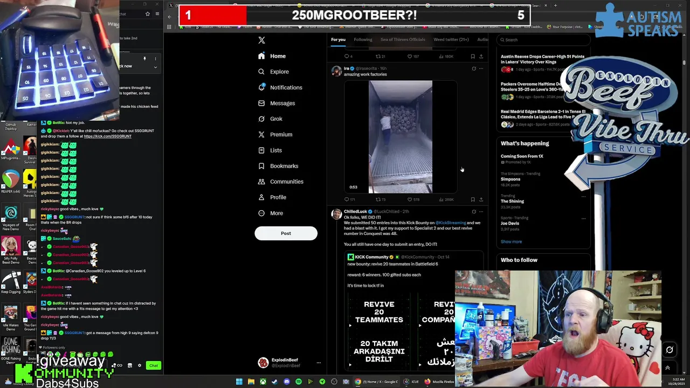This screenshot has height=388, width=690.
Task: Open ira's profile avatar
Action: (x=336, y=71)
